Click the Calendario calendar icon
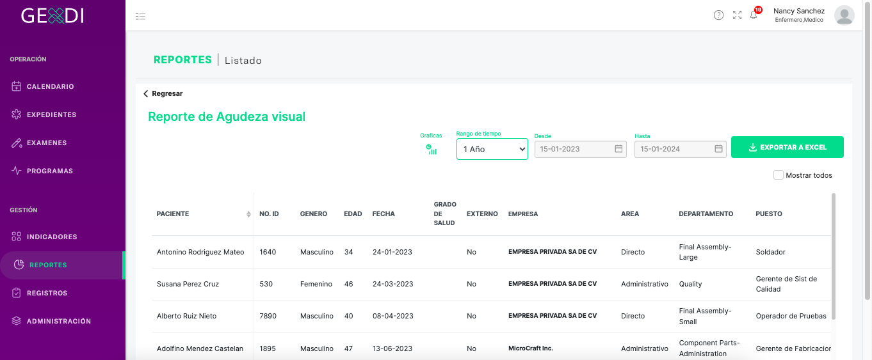Viewport: 872px width, 360px height. pyautogui.click(x=17, y=86)
